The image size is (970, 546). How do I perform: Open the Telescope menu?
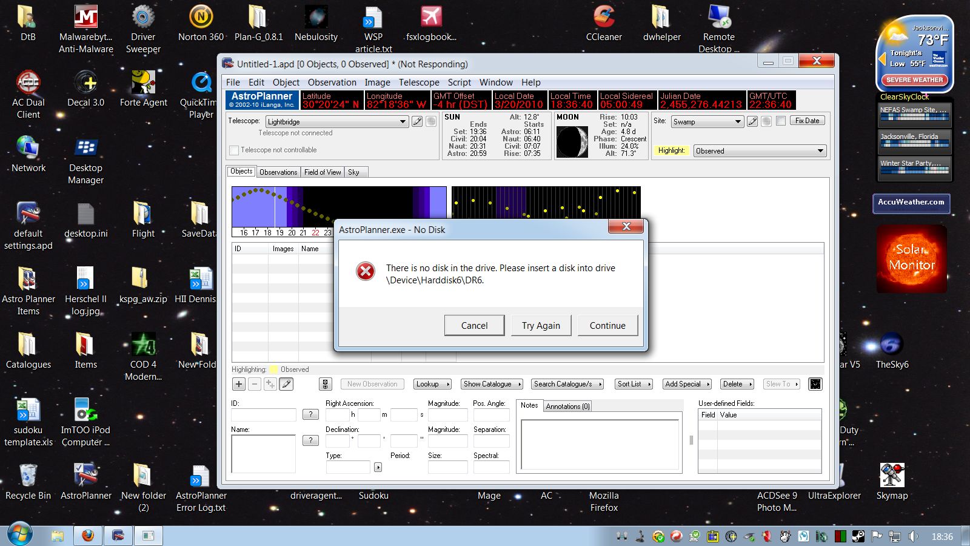click(419, 83)
